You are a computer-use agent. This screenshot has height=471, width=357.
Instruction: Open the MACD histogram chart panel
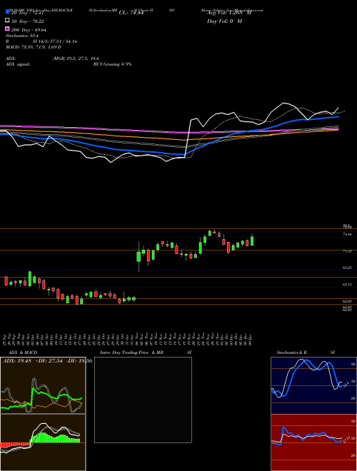43,442
